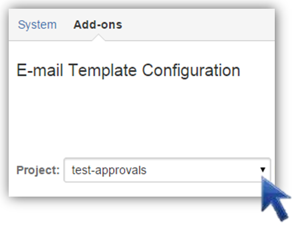Click the caret pointer beneath Add-ons

click(x=98, y=38)
